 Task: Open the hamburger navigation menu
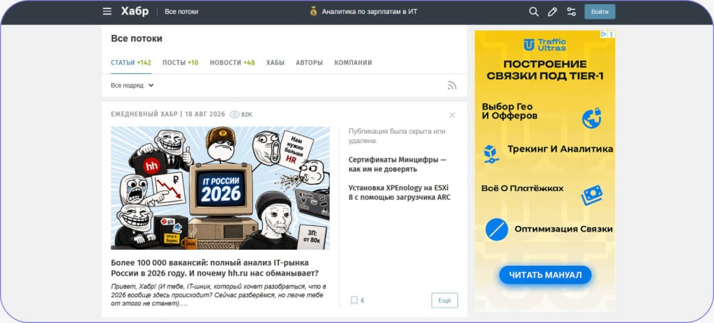[107, 11]
